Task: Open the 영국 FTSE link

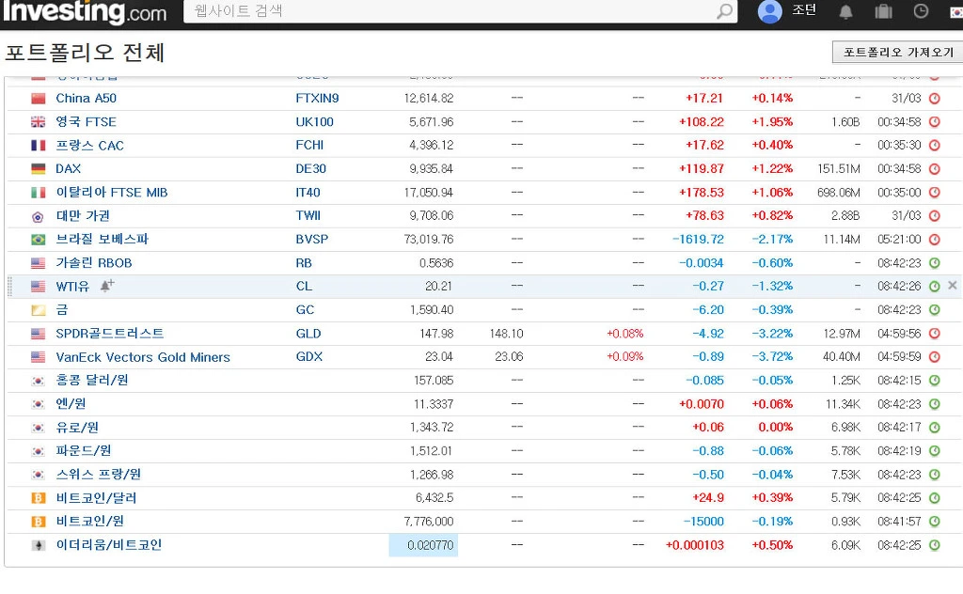Action: (86, 121)
